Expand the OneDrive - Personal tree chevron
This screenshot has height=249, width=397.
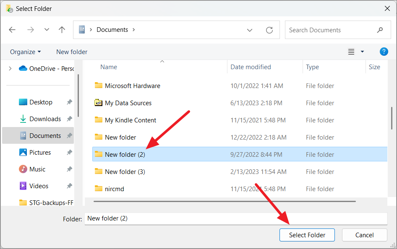tap(10, 68)
